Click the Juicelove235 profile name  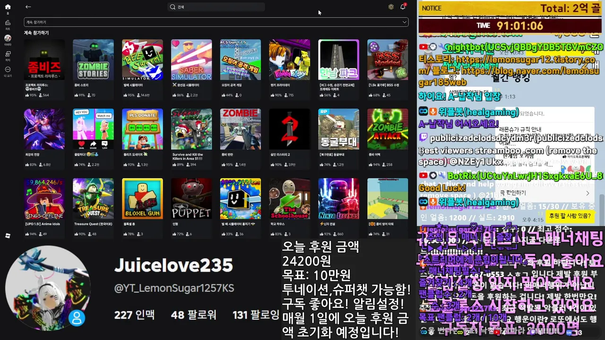coord(173,265)
